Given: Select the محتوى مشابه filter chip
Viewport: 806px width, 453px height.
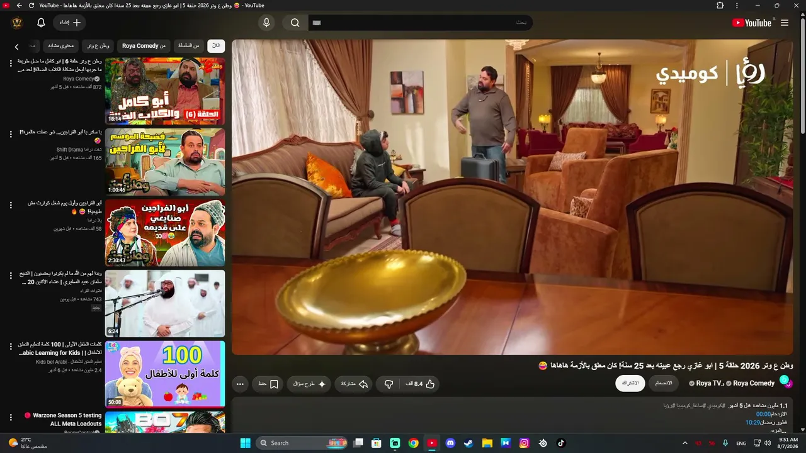Looking at the screenshot, I should pyautogui.click(x=61, y=45).
